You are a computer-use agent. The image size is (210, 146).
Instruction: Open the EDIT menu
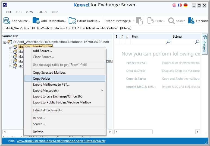pyautogui.click(x=19, y=12)
